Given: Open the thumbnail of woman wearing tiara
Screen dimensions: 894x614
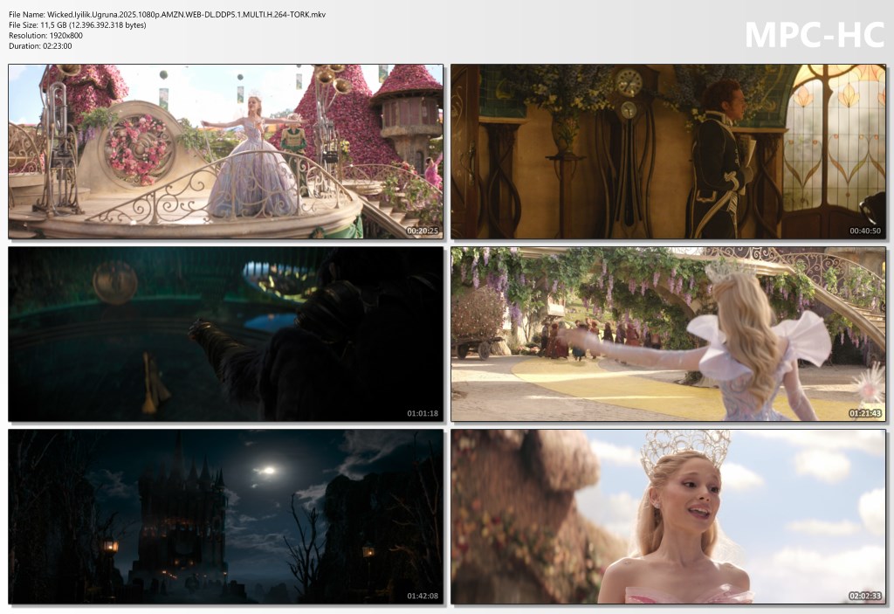Looking at the screenshot, I should (x=668, y=515).
